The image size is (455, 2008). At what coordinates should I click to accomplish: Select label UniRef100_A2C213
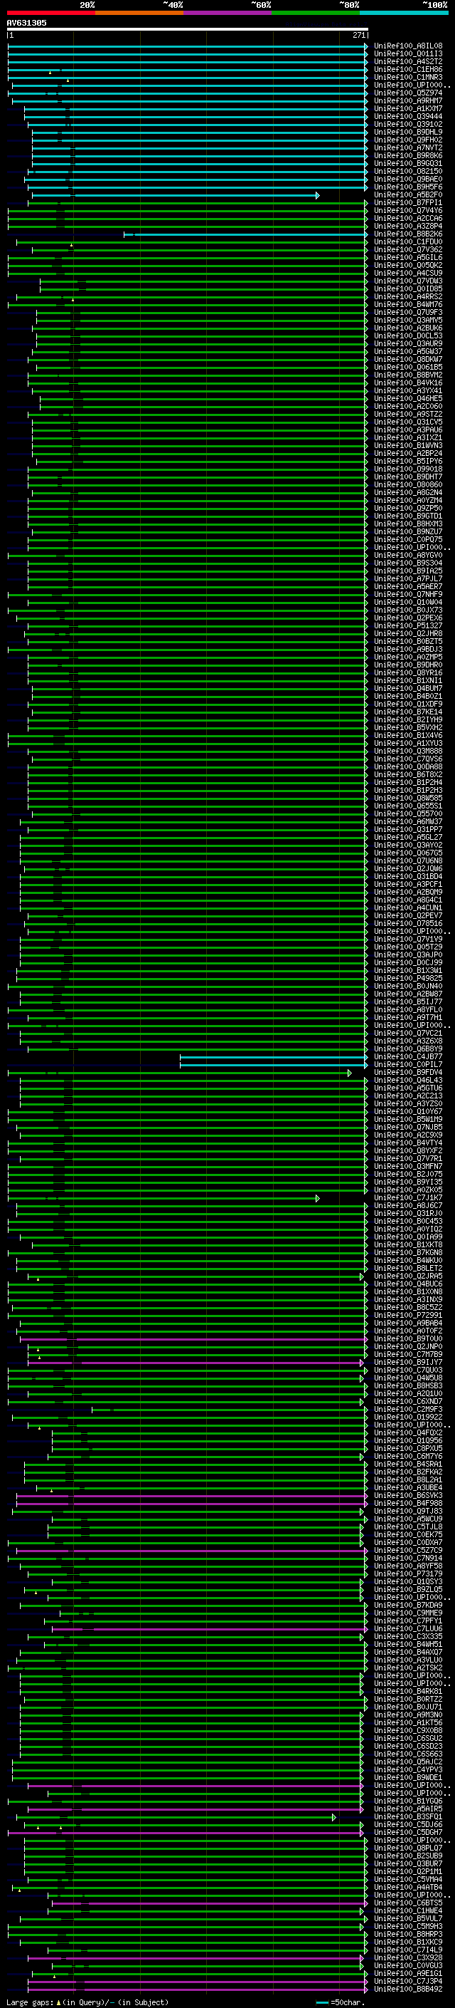pyautogui.click(x=407, y=1096)
